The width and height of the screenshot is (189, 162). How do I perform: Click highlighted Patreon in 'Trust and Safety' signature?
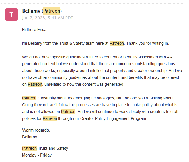click(x=29, y=148)
